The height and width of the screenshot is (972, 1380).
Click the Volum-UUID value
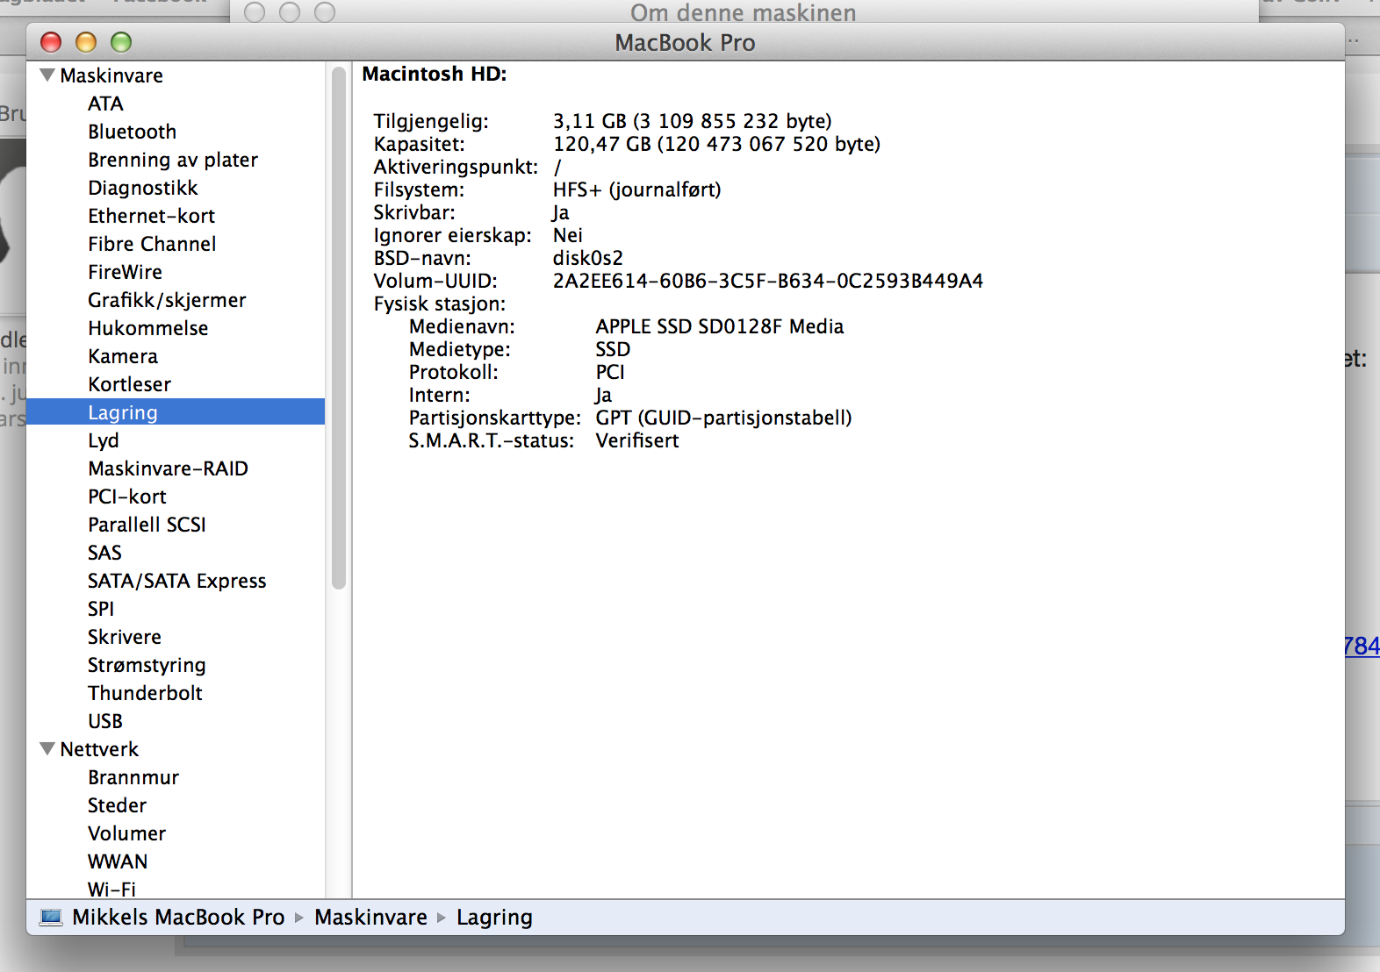(768, 281)
